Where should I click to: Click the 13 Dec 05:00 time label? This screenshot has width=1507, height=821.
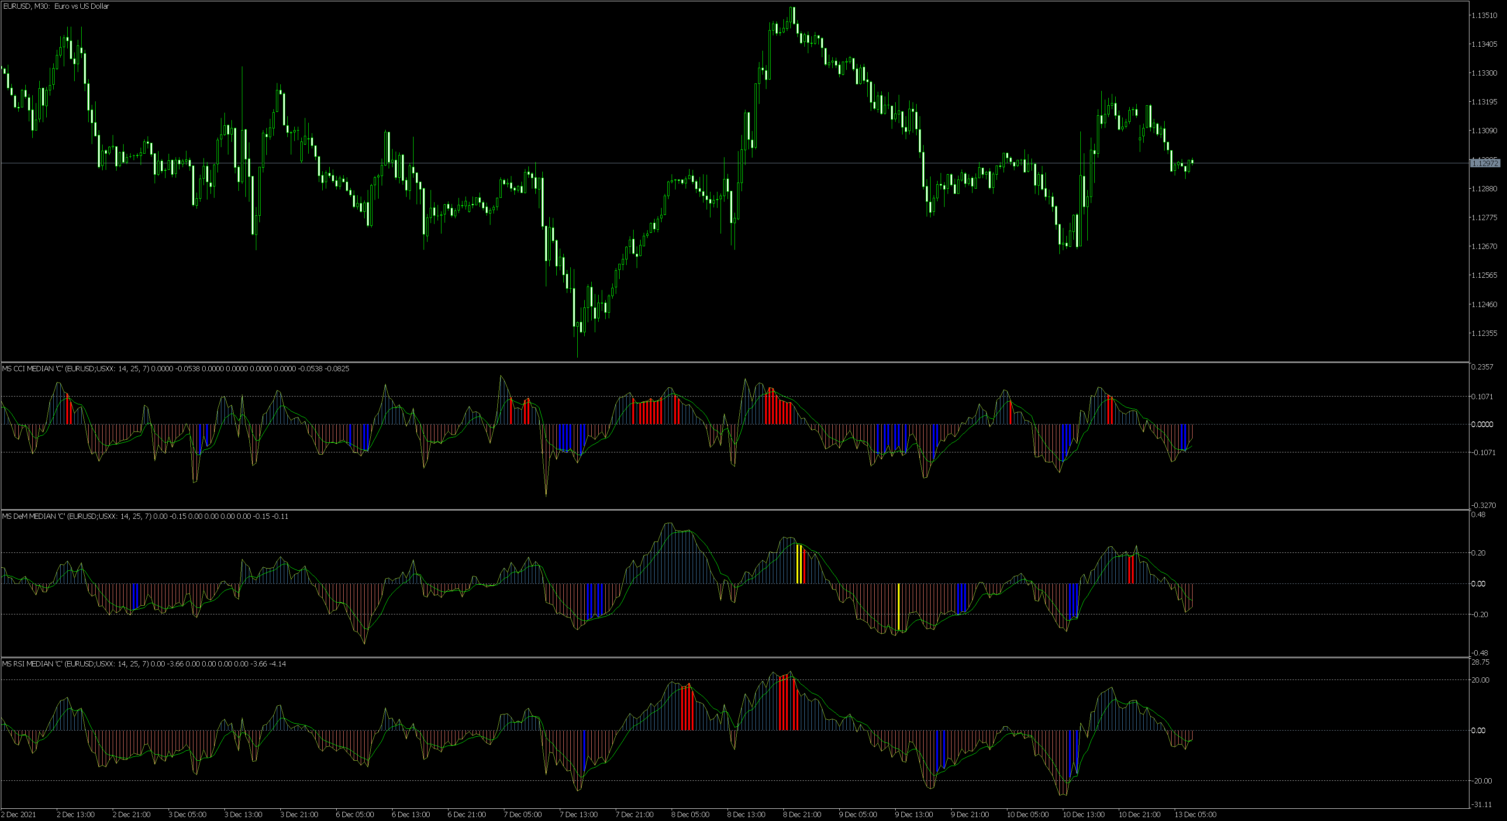pyautogui.click(x=1196, y=814)
